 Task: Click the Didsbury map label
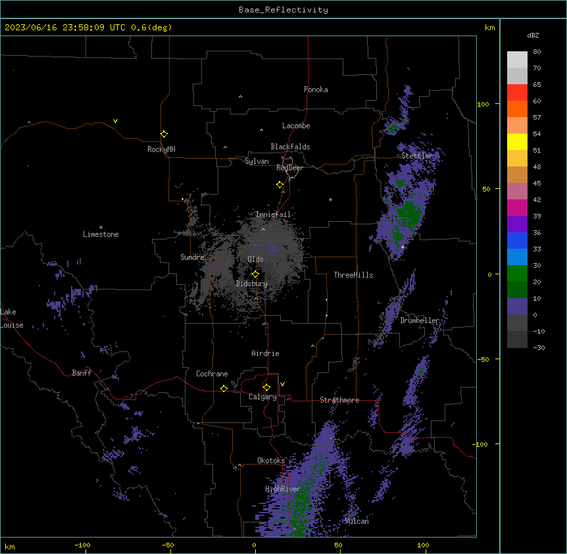(x=252, y=284)
